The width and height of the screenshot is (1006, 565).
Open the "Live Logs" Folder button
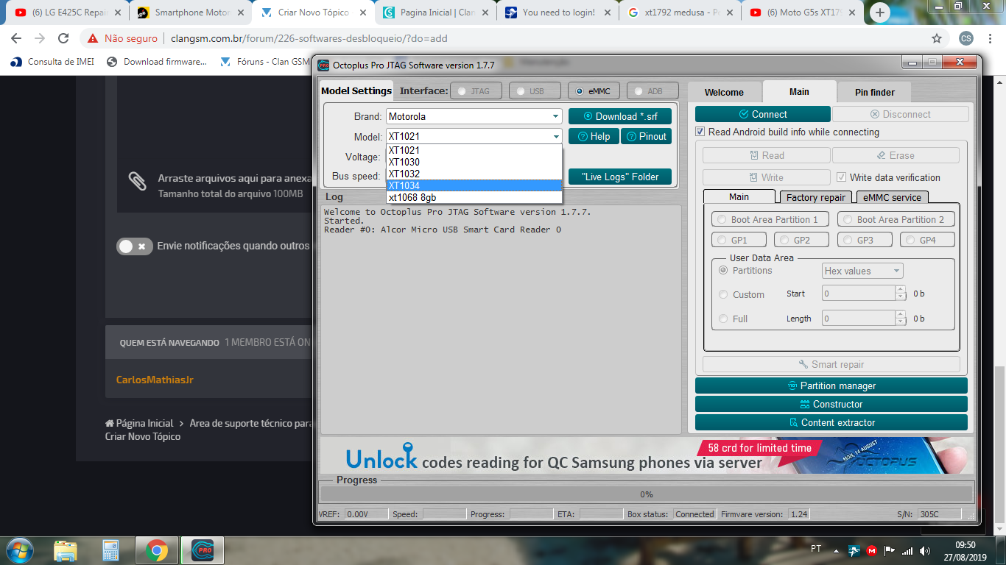coord(619,177)
